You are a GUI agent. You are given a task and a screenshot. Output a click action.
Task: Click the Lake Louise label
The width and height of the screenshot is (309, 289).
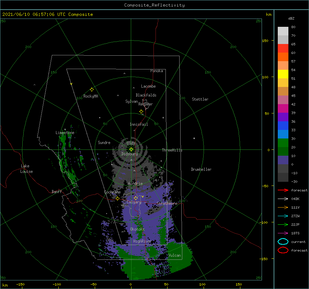click(26, 169)
